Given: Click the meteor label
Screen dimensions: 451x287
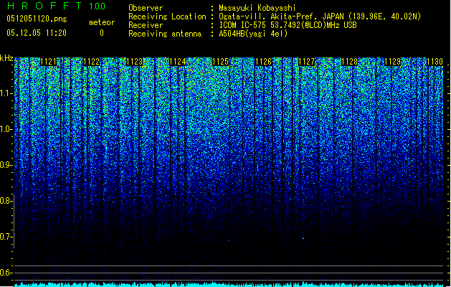Looking at the screenshot, I should 102,22.
